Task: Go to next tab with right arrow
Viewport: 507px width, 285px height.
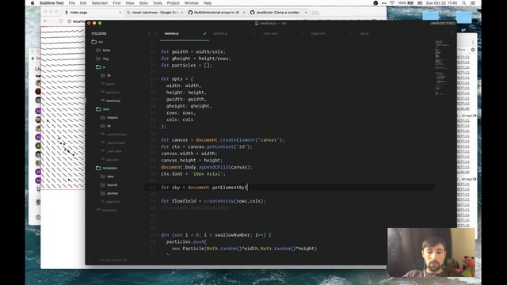Action: point(156,33)
